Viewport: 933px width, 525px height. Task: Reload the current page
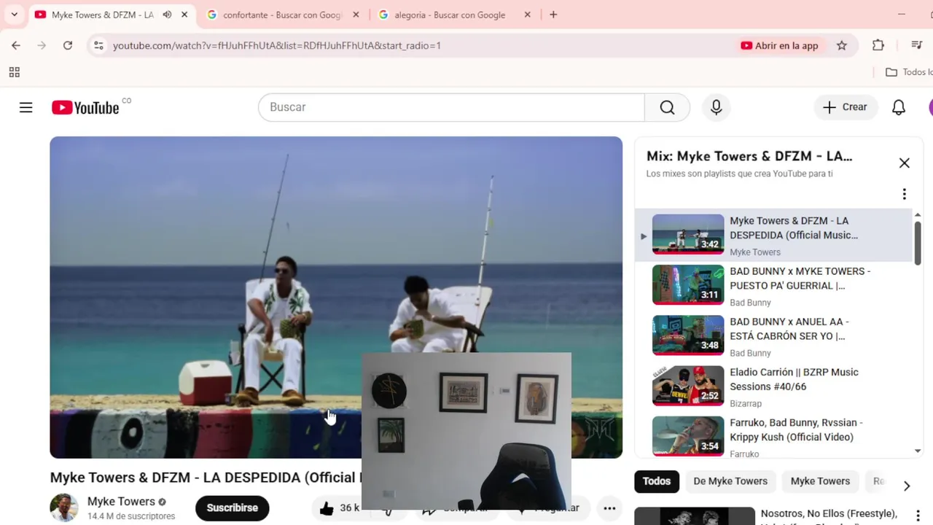pos(68,45)
